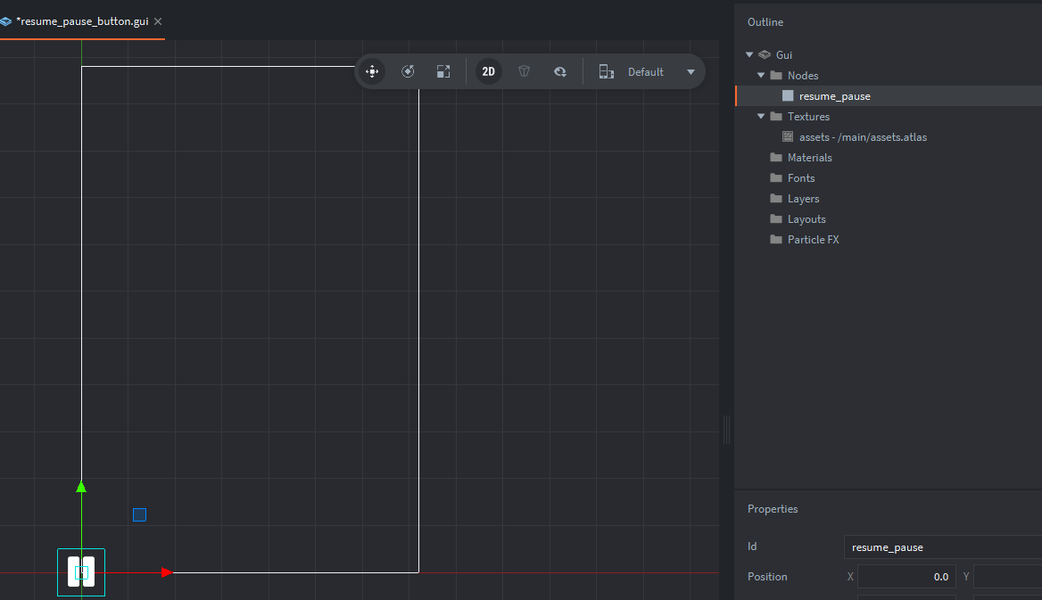Click the pause button sprite in canvas
Viewport: 1042px width, 600px height.
tap(81, 571)
